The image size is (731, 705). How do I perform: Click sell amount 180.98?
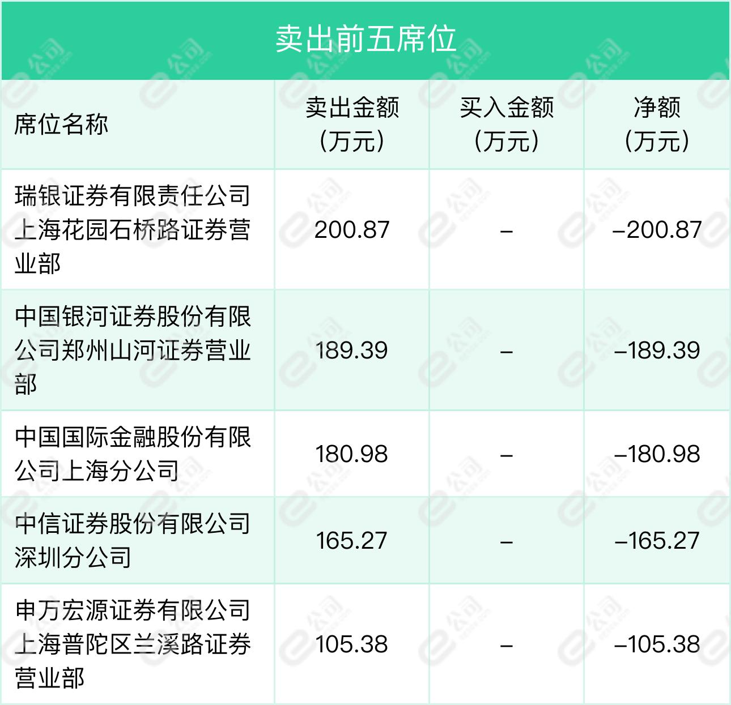coord(352,454)
